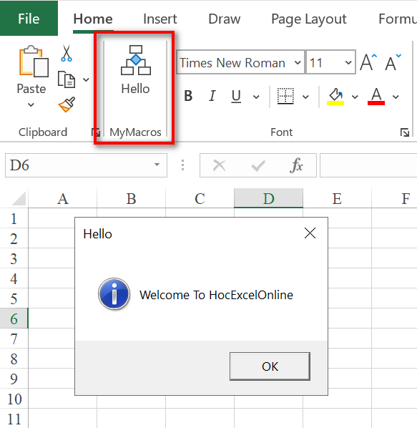Click the Cut scissors icon
This screenshot has height=428, width=417.
(67, 53)
